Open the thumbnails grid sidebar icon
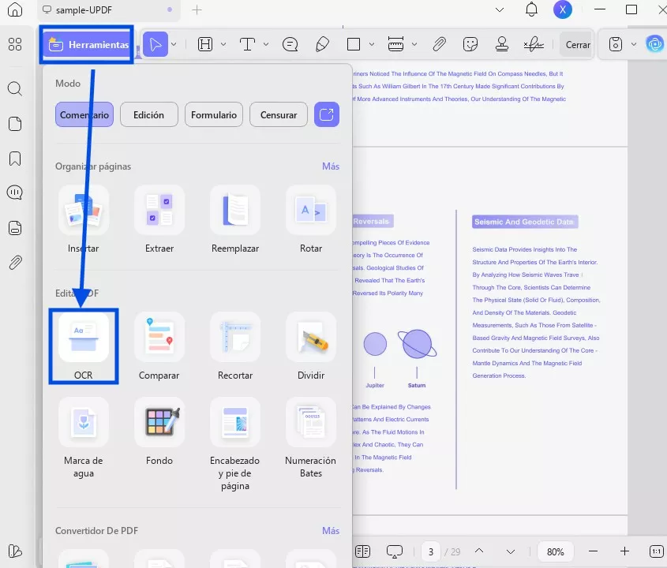 point(15,44)
